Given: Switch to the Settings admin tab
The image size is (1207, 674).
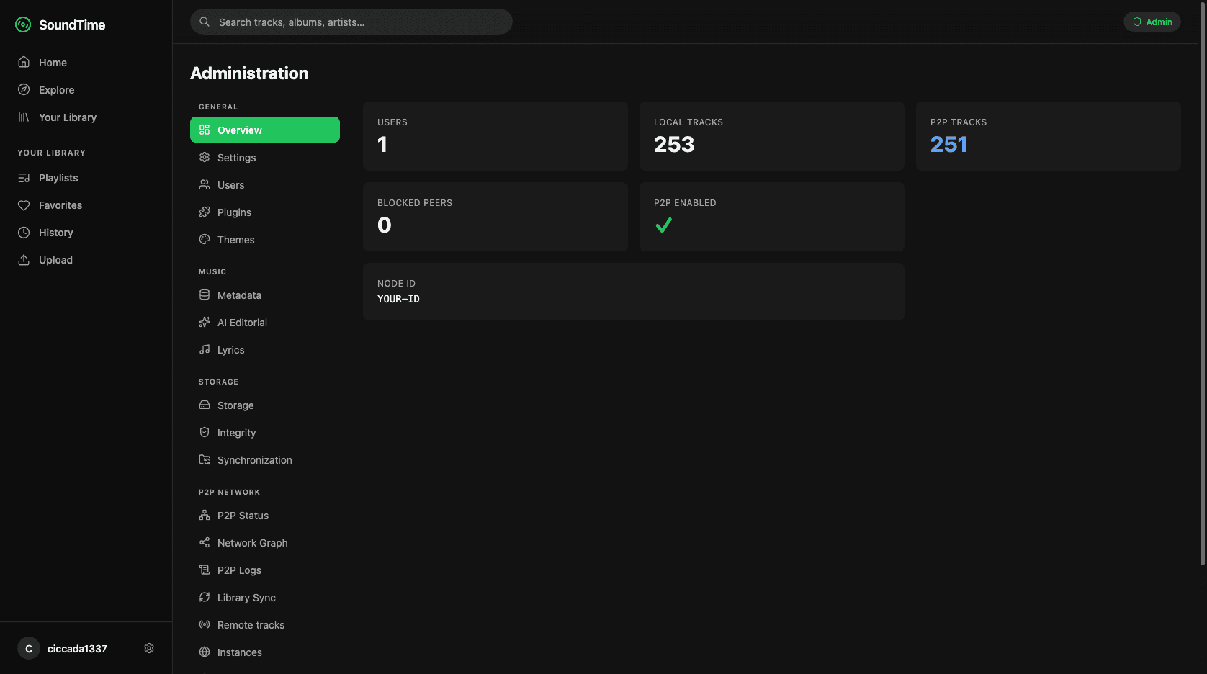Looking at the screenshot, I should 236,157.
